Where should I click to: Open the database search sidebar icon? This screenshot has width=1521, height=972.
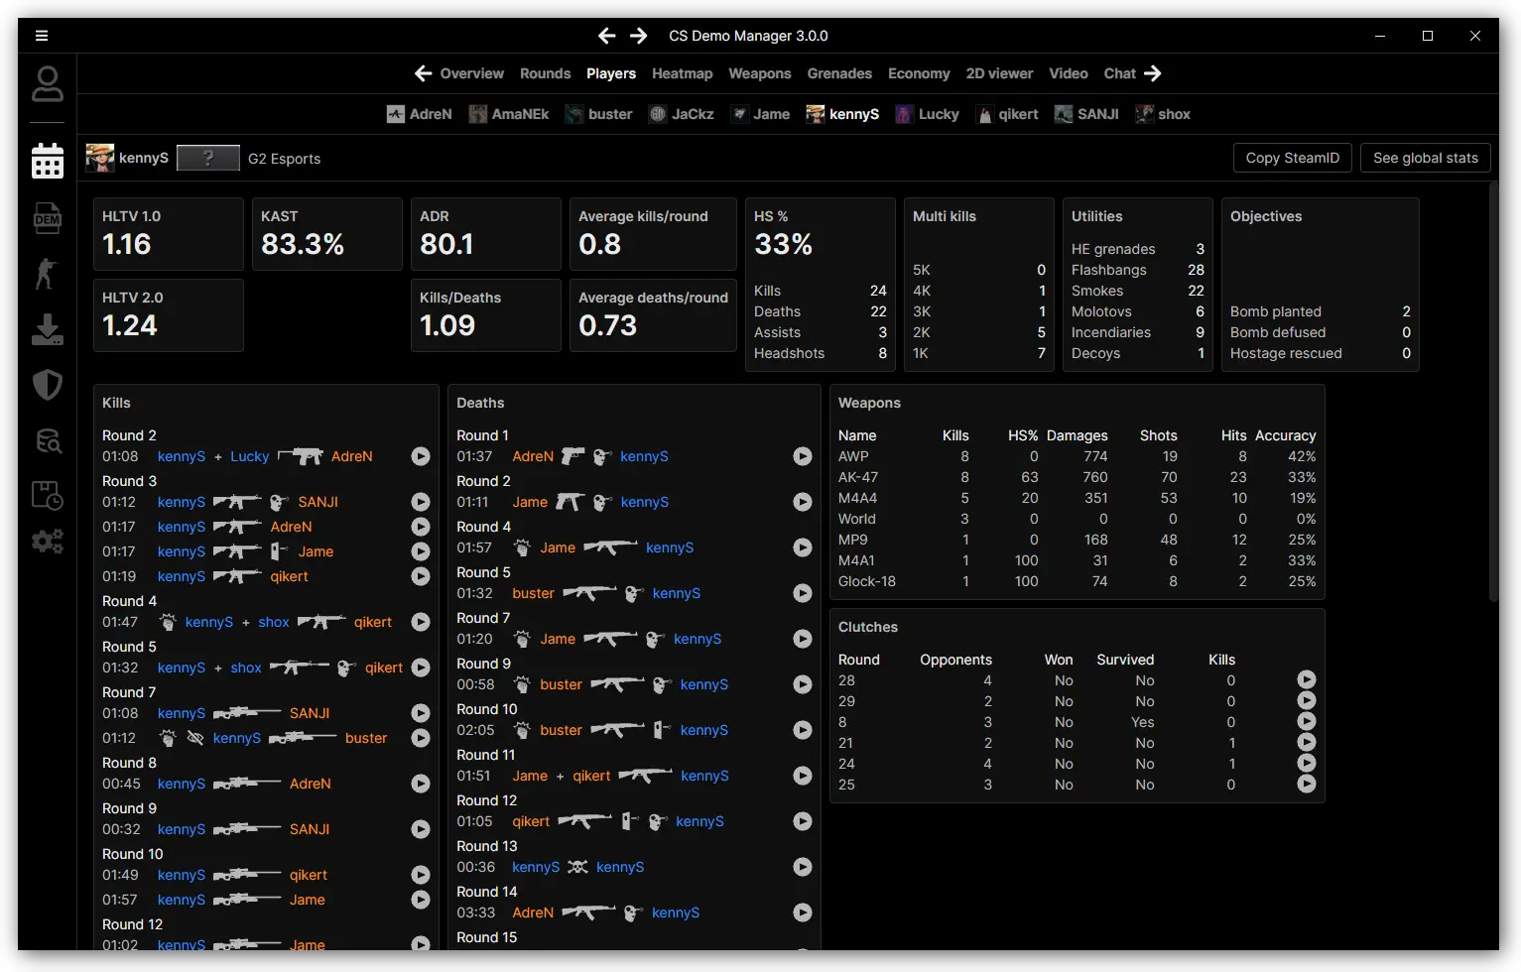pyautogui.click(x=47, y=440)
